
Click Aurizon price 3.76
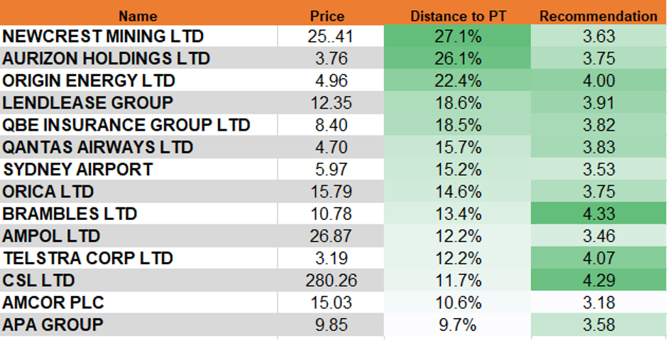[x=331, y=58]
